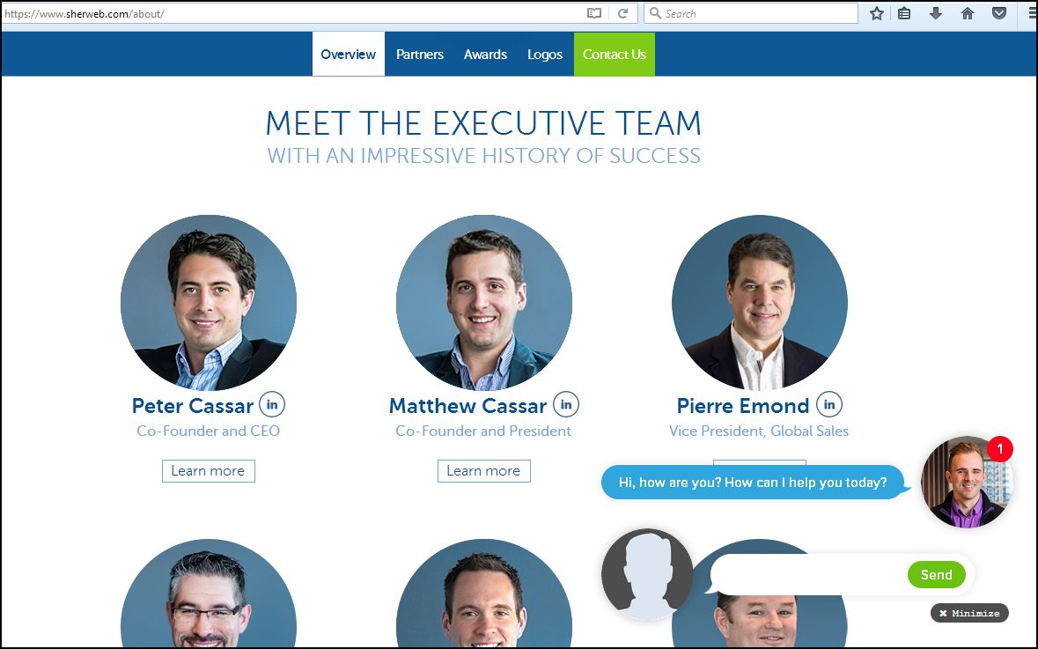This screenshot has height=649, width=1038.
Task: Open Peter Cassar's LinkedIn icon
Action: (x=272, y=404)
